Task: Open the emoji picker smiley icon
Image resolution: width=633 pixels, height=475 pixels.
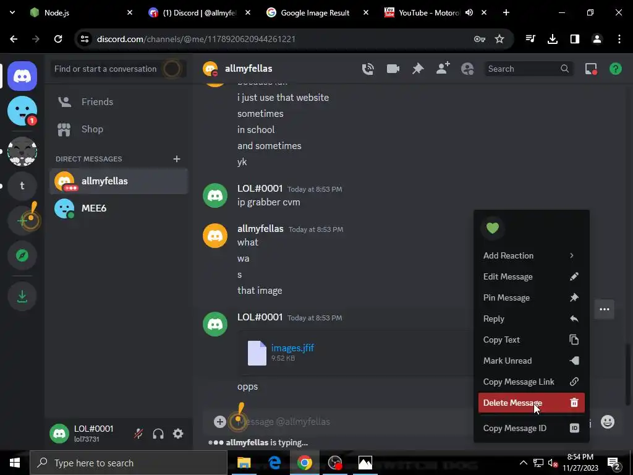Action: click(608, 422)
